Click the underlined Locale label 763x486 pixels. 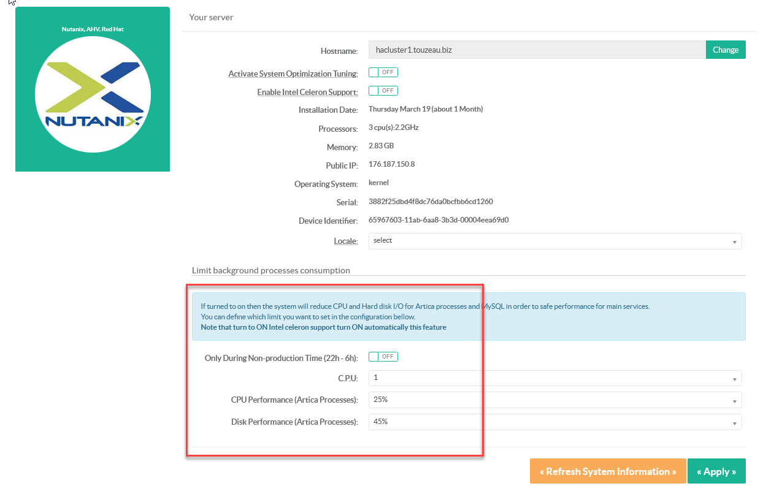[345, 241]
